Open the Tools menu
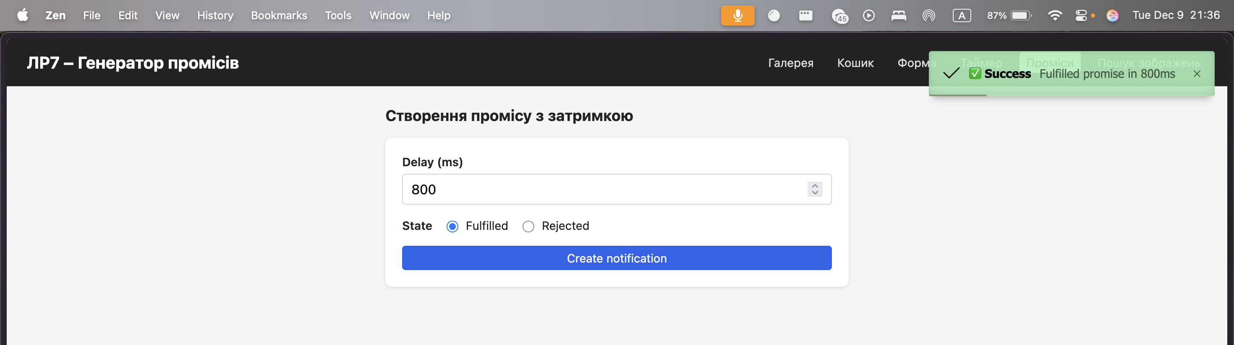The width and height of the screenshot is (1234, 345). [x=338, y=15]
